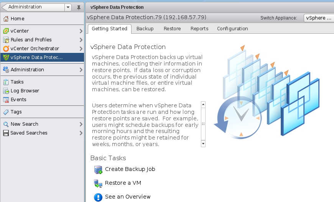This screenshot has height=202, width=334.
Task: Select vSphere Data Protec... navigator item
Action: [42, 57]
